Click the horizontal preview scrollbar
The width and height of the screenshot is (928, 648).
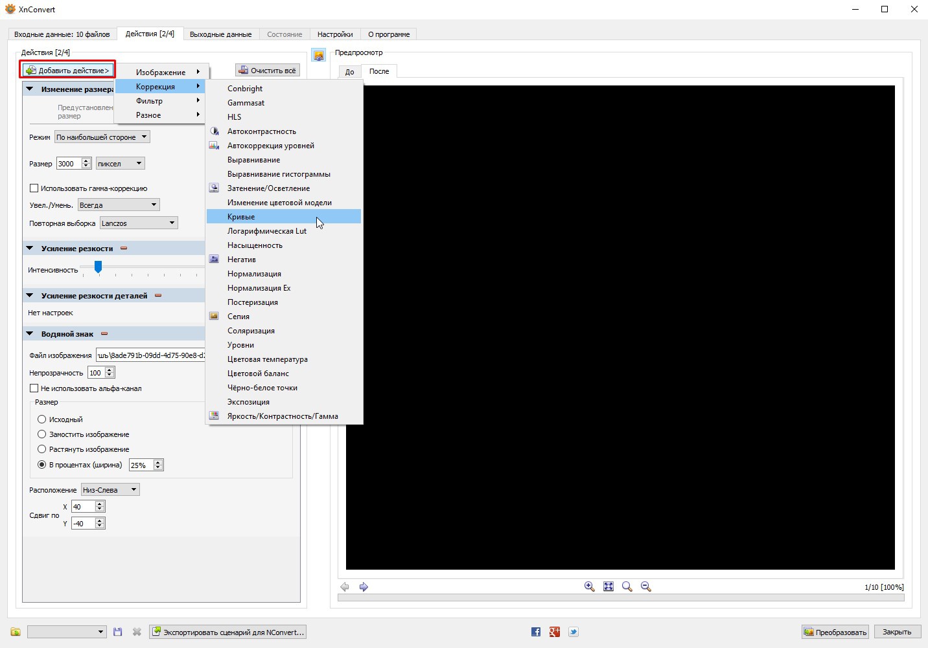click(621, 598)
